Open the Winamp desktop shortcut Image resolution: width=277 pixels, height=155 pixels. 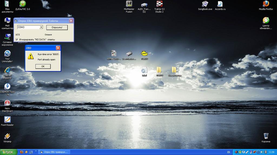[x=7, y=136]
